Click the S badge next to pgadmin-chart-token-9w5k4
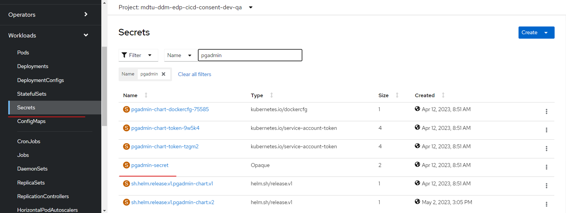 point(126,128)
